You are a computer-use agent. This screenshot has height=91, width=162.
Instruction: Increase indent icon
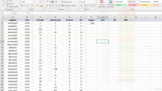(59, 6)
